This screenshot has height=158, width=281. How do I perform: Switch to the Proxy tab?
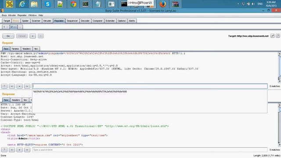pos(16,21)
